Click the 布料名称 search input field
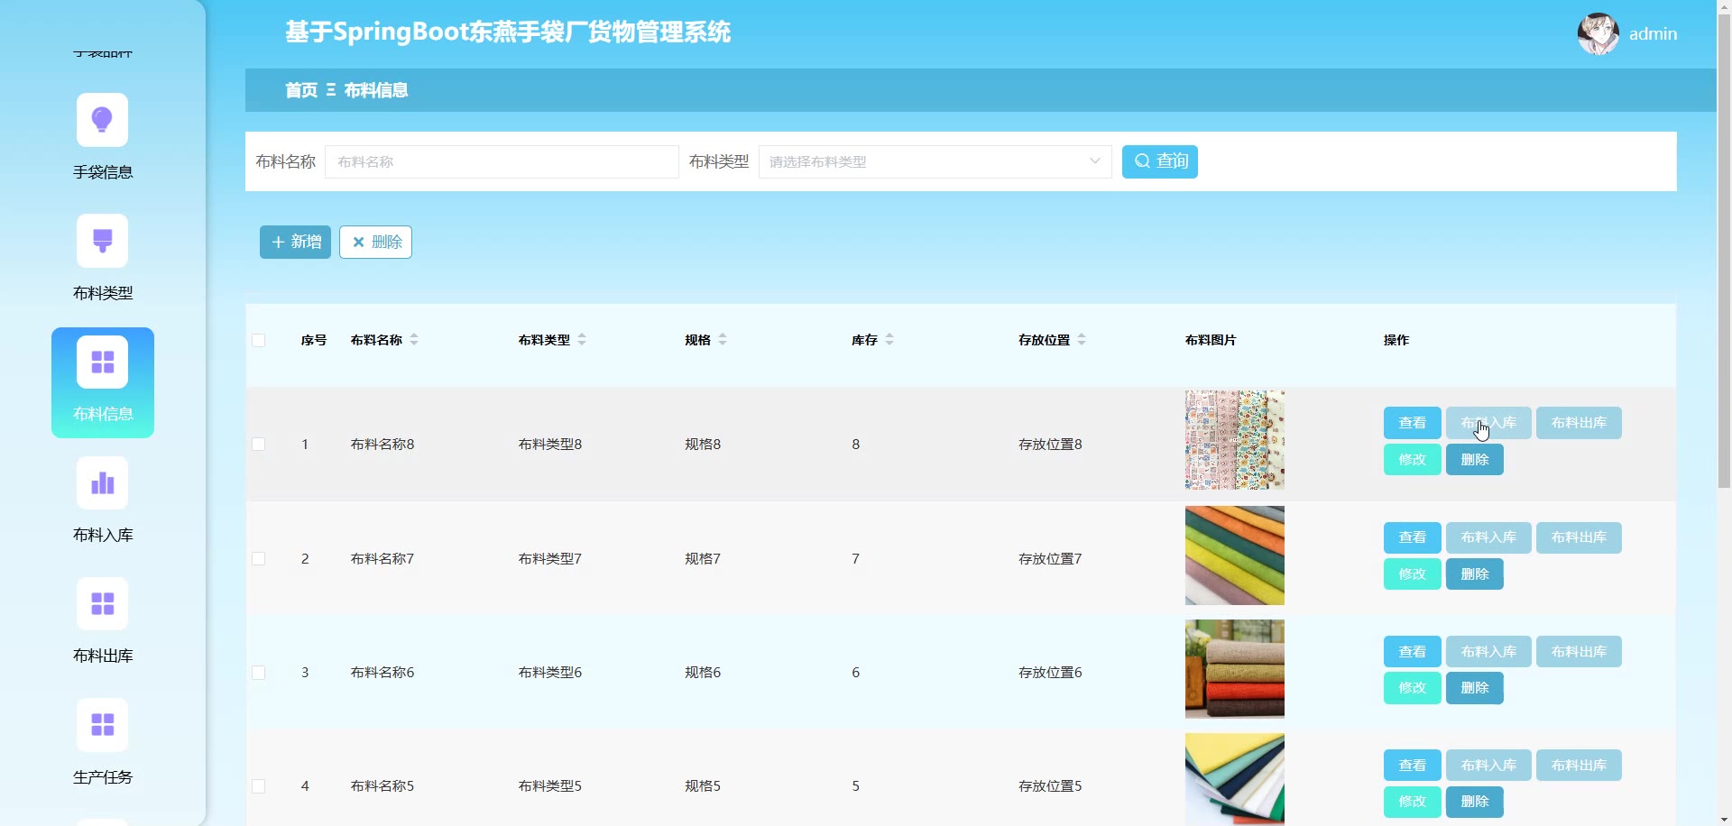 502,162
